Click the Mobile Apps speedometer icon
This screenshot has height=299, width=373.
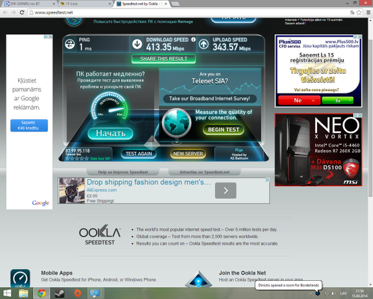point(21,278)
